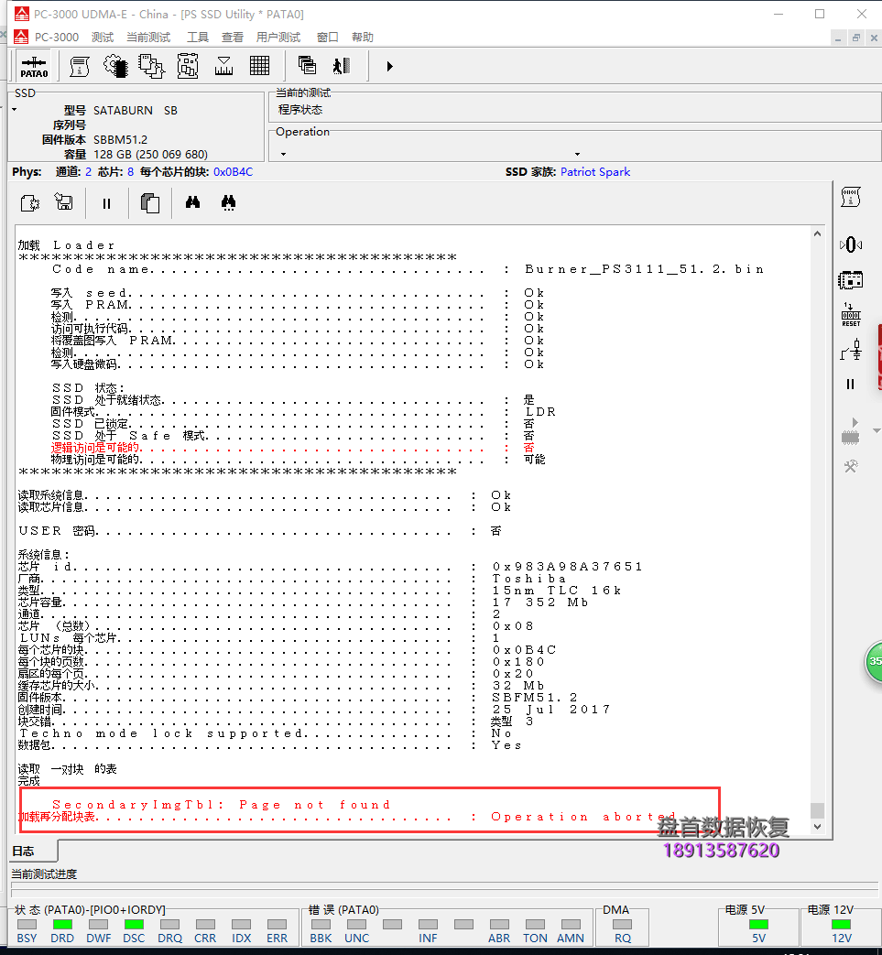Click the inner MDI restore button
This screenshot has height=955, width=882.
click(855, 38)
